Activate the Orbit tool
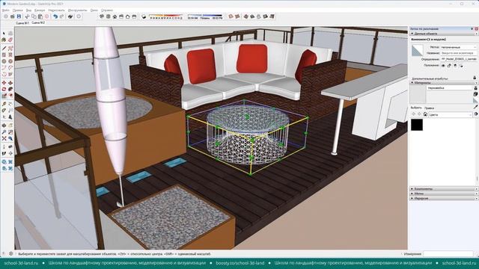Image resolution: width=479 pixels, height=269 pixels. tap(4, 126)
